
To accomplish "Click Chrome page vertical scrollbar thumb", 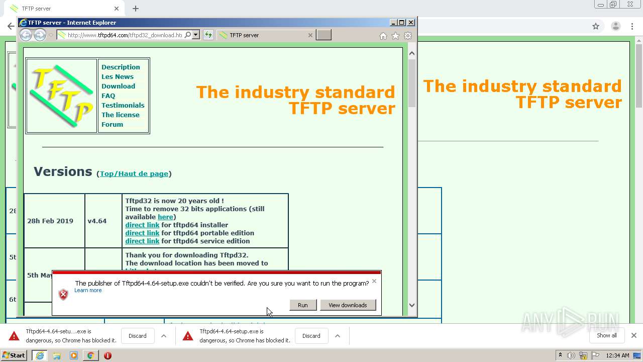I will pos(639,75).
